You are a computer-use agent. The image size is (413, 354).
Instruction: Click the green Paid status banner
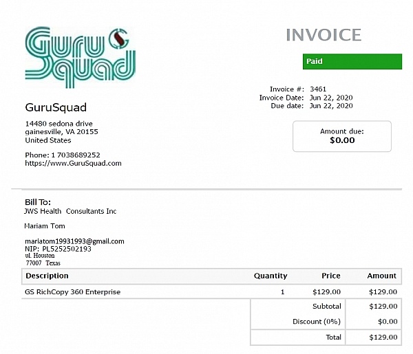(352, 61)
